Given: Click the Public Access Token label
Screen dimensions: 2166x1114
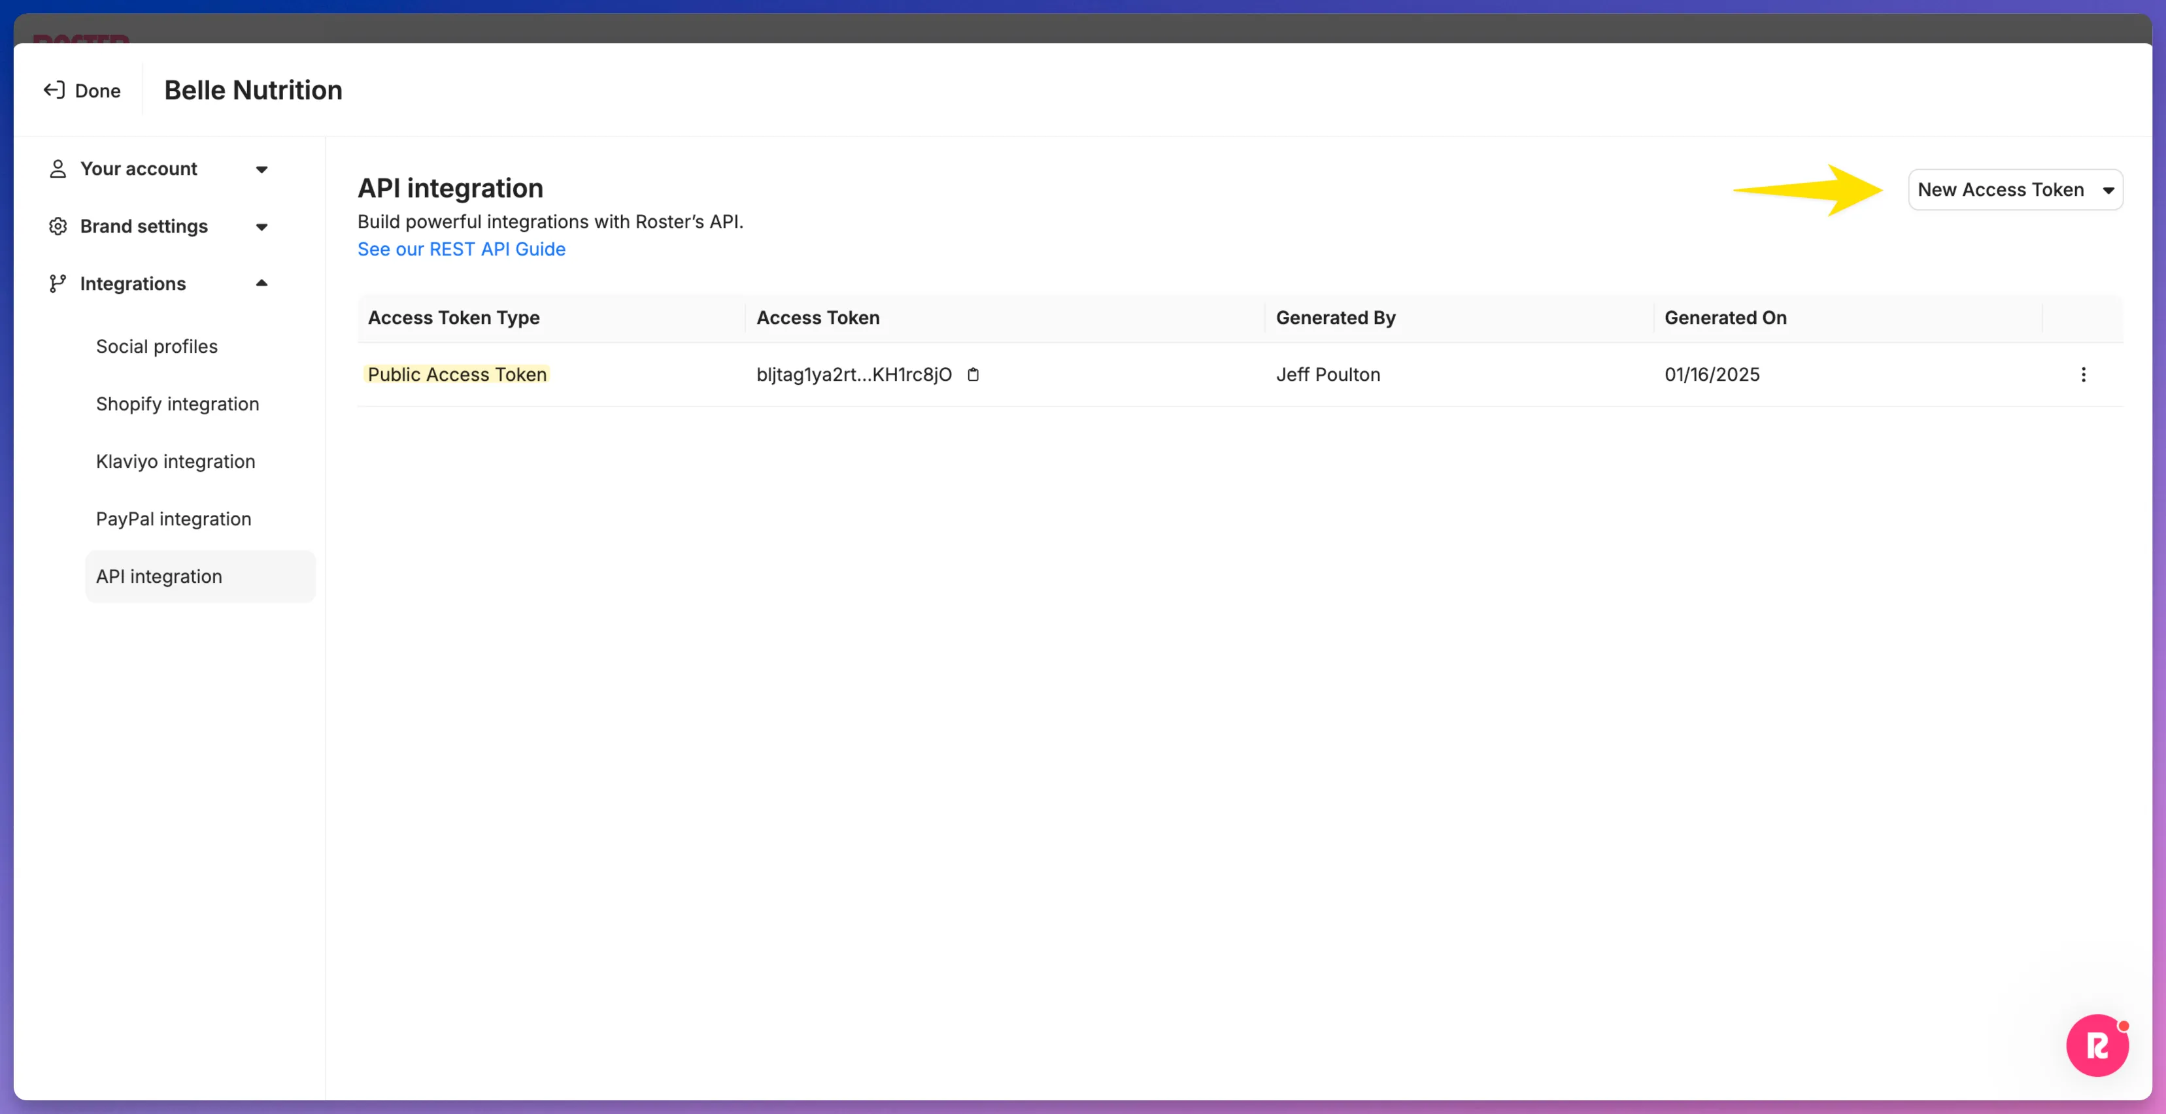Looking at the screenshot, I should pos(456,374).
